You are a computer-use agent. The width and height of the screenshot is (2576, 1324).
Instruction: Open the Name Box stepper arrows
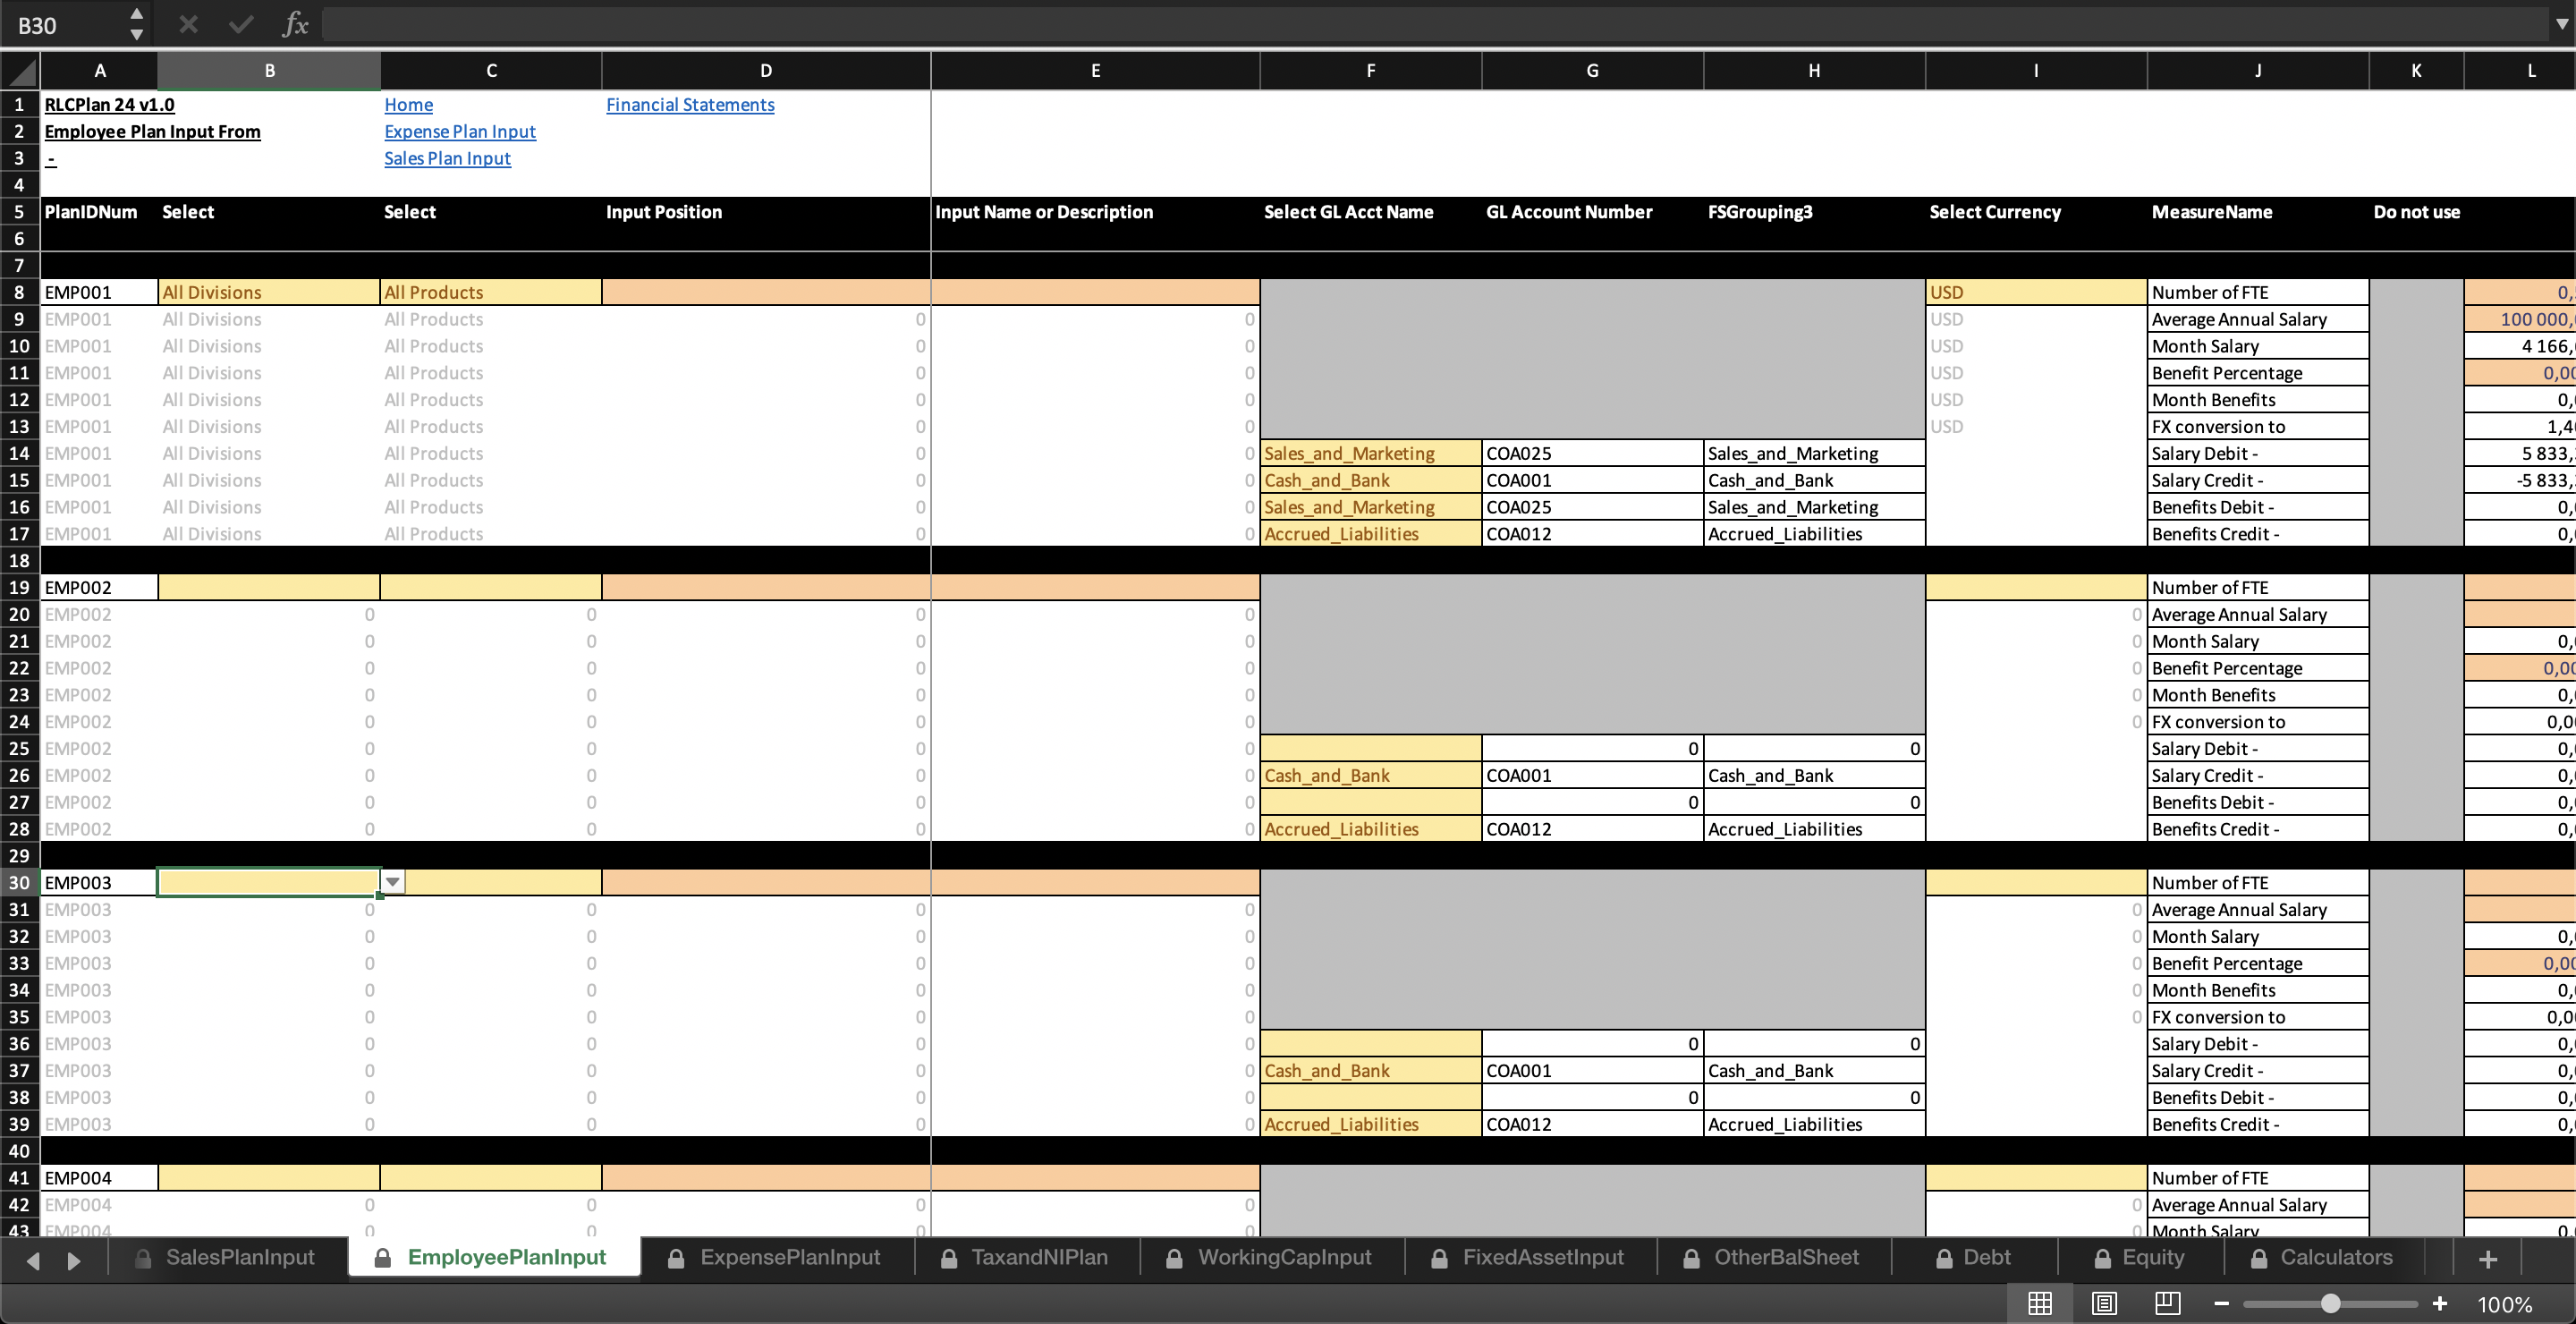click(x=137, y=24)
